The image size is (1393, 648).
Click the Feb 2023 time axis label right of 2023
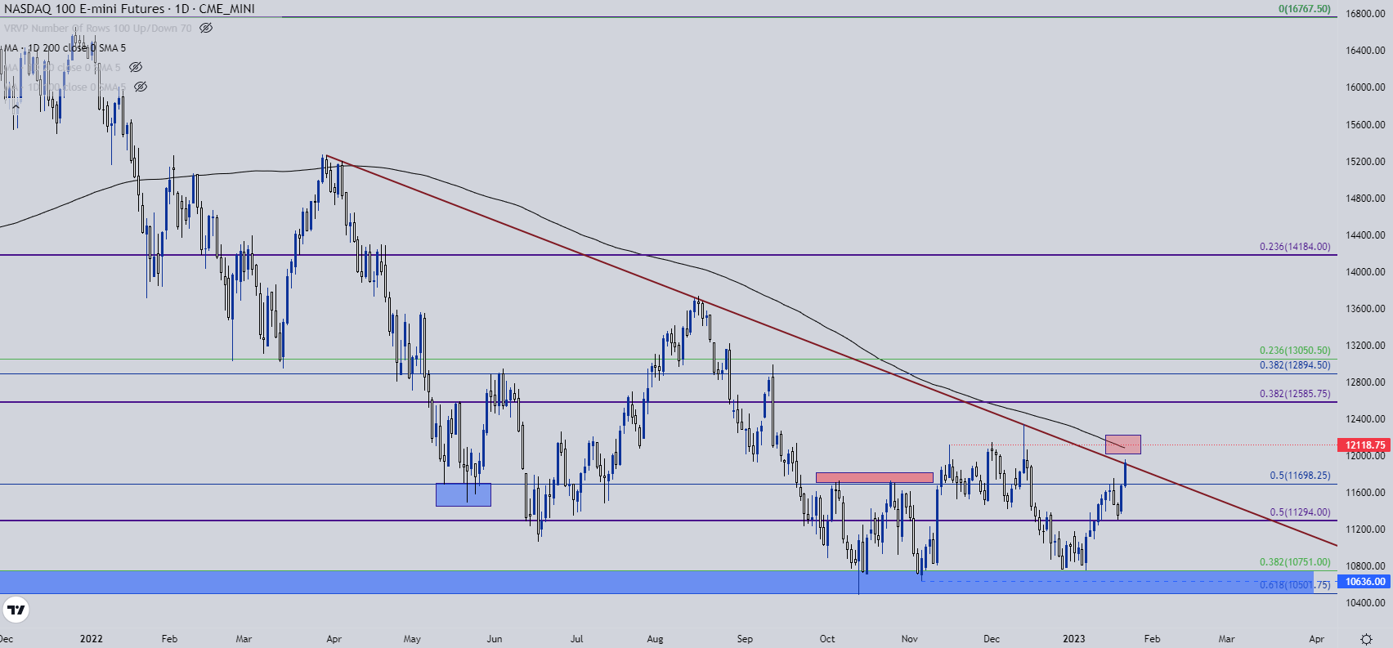point(1152,639)
